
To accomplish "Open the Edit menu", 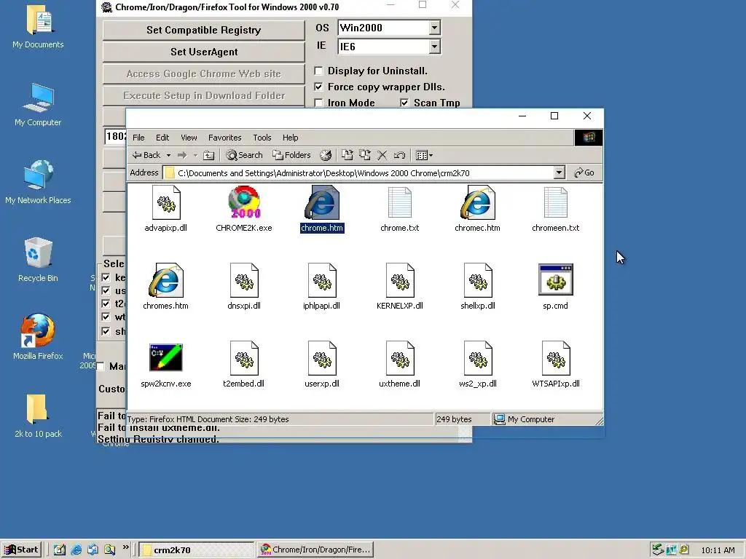I will [162, 138].
